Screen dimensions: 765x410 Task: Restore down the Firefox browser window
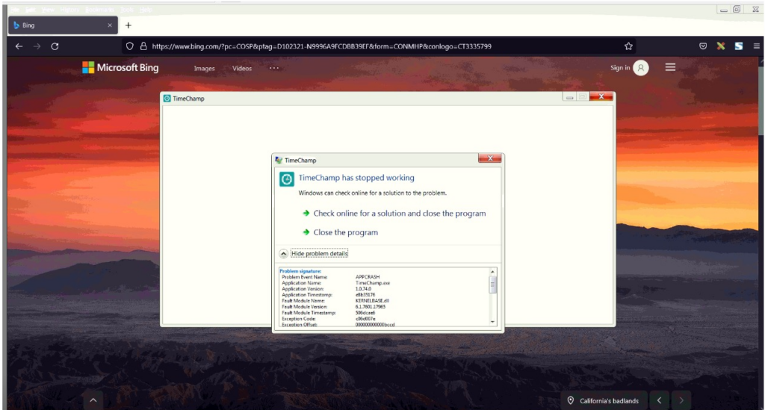click(737, 9)
